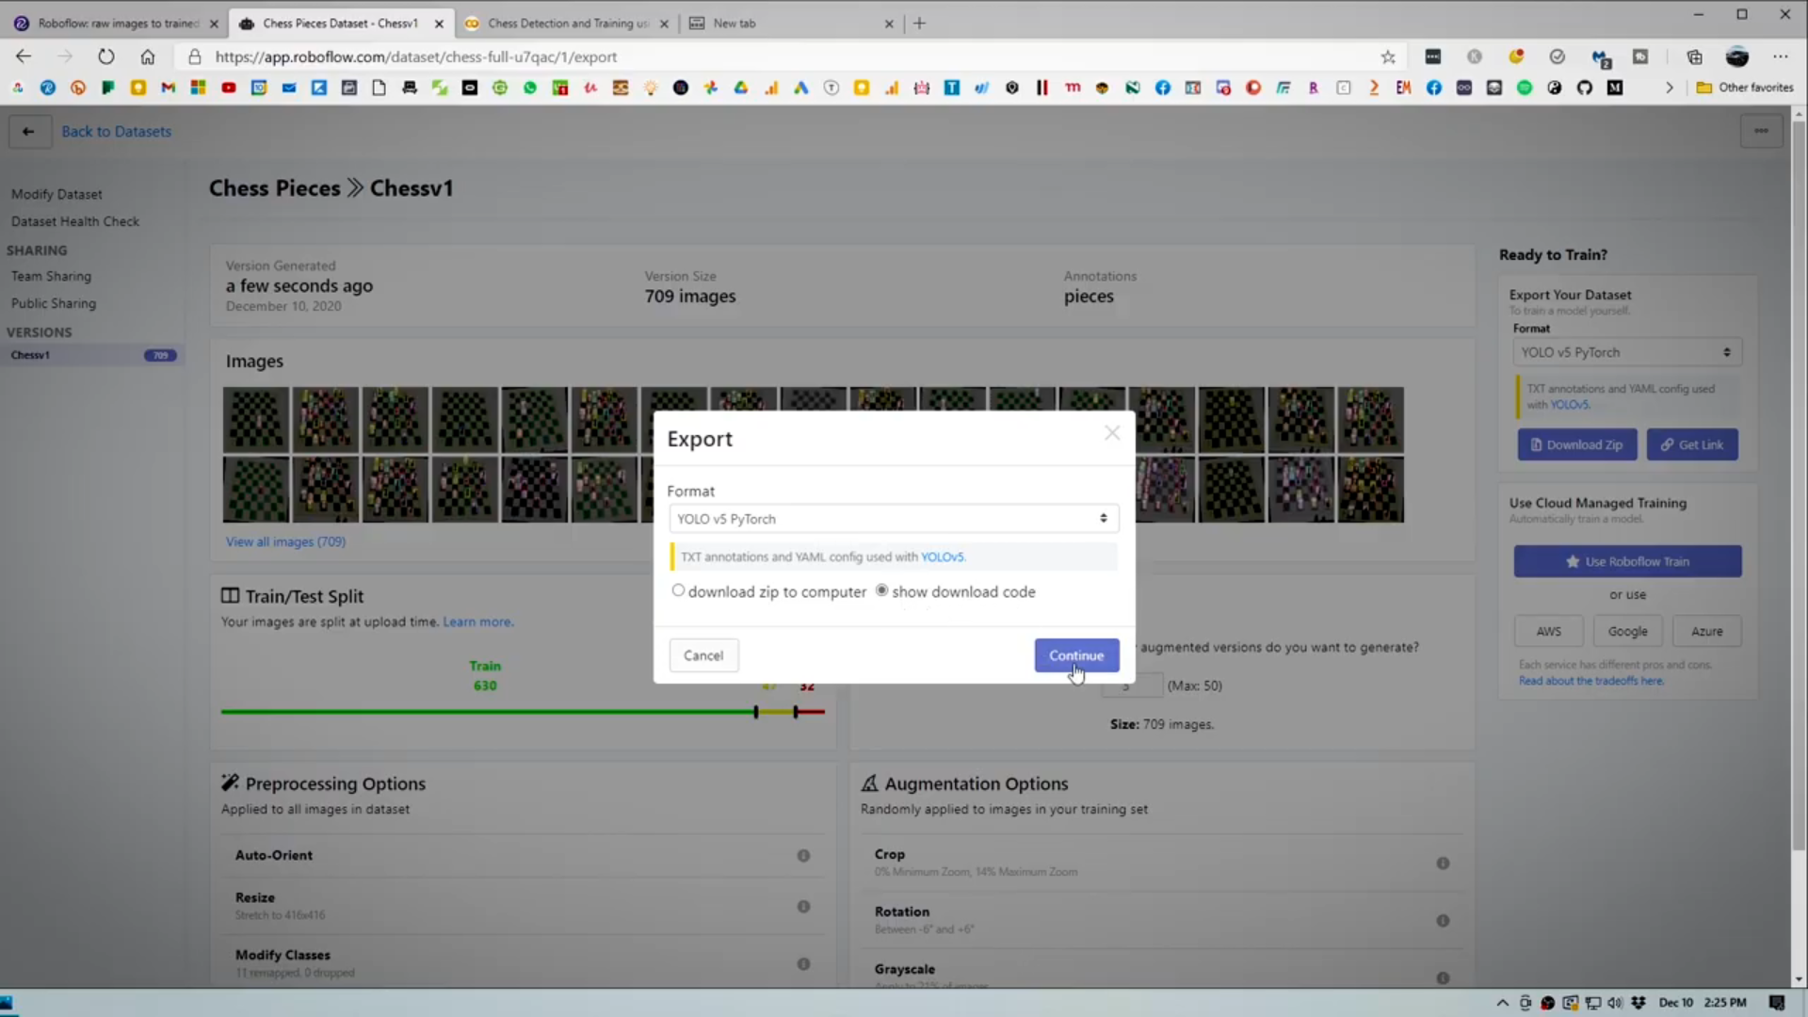Click the train split slider handle
The image size is (1808, 1017).
tap(756, 712)
